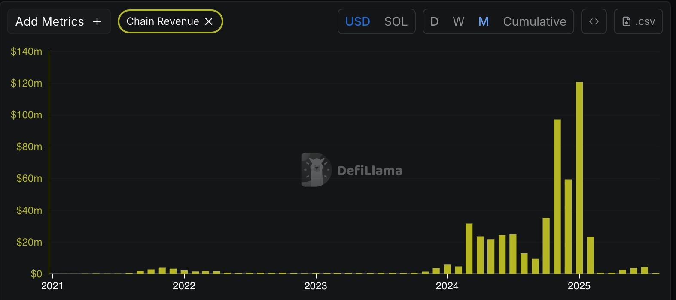Switch currency denomination to SOL
Viewport: 676px width, 300px height.
[x=396, y=21]
